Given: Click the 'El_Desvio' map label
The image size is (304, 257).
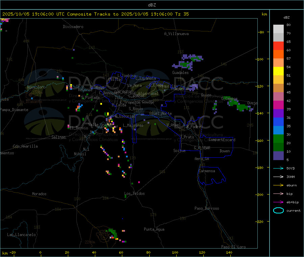Looking at the screenshot, I should [x=79, y=128].
